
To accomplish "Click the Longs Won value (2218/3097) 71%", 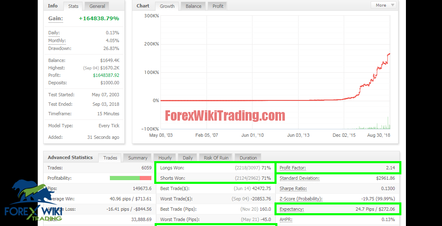I will [x=253, y=168].
